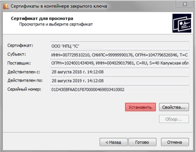Screen dimensions: 196x152
Task: Click the CryptoPro icon in title bar
Action: click(x=6, y=6)
